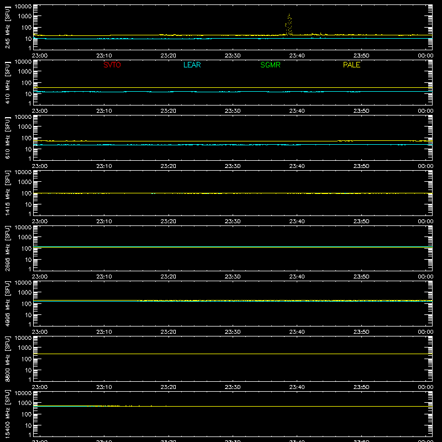The image size is (442, 442).
Task: Click 00:00 time label below 245 MHz plot
Action: click(x=425, y=56)
